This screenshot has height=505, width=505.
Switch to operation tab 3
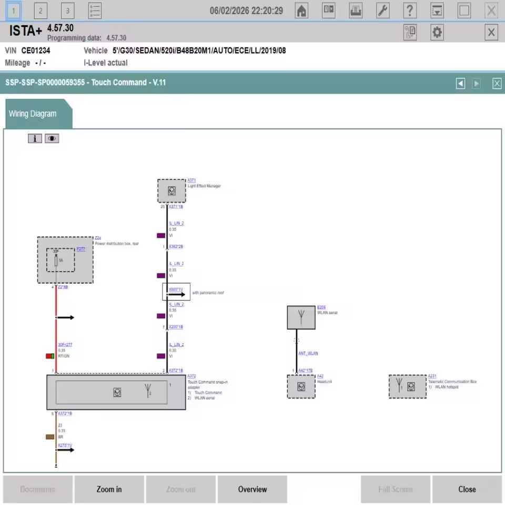(68, 11)
